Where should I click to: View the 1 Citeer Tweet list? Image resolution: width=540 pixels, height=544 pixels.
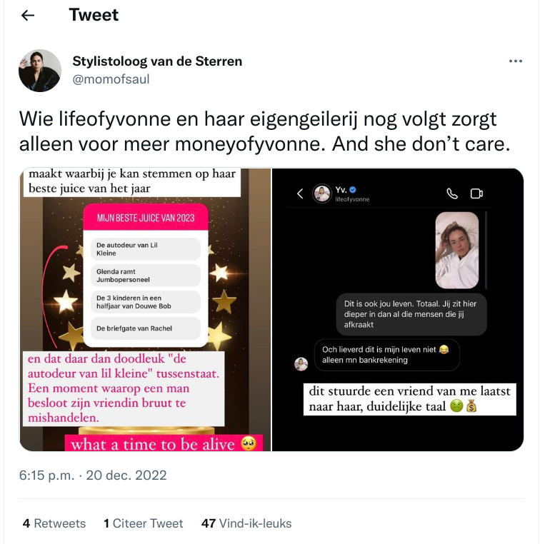(x=144, y=523)
